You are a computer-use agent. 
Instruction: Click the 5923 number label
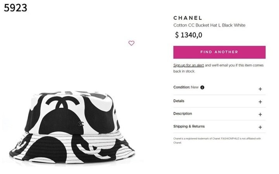coord(15,8)
